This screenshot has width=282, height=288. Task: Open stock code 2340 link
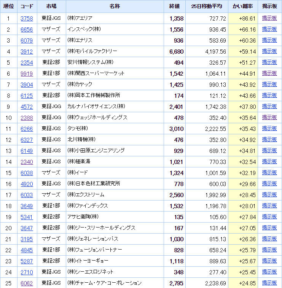(x=27, y=162)
